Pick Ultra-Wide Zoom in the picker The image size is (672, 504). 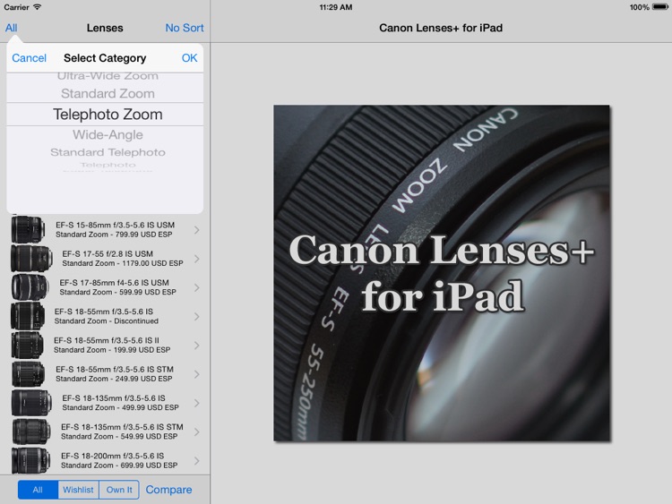(108, 76)
